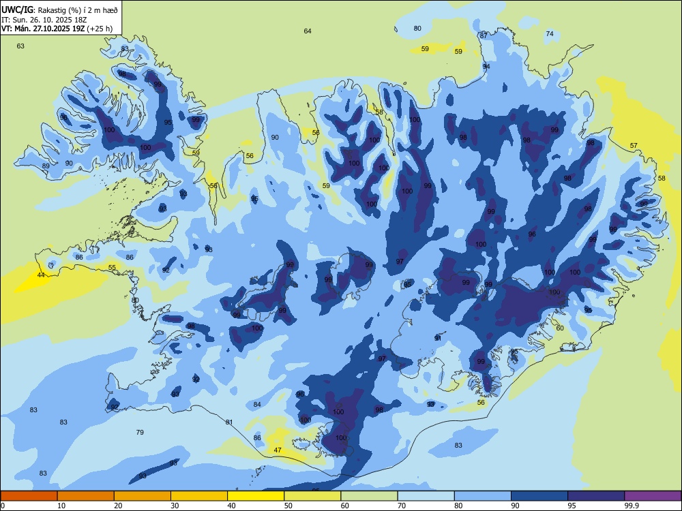This screenshot has height=511, width=682.
Task: Click the map value '91' in the southeast interior
Action: 438,338
